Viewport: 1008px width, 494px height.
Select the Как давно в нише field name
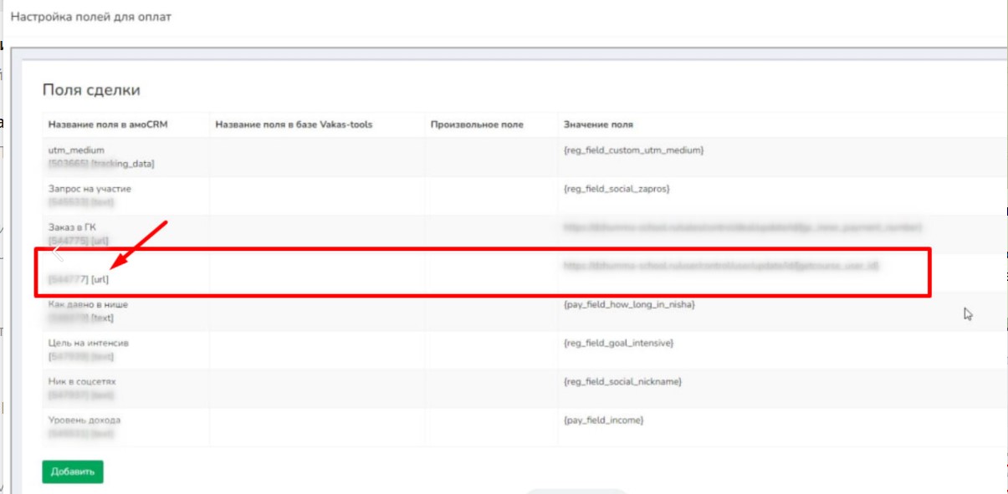[88, 305]
